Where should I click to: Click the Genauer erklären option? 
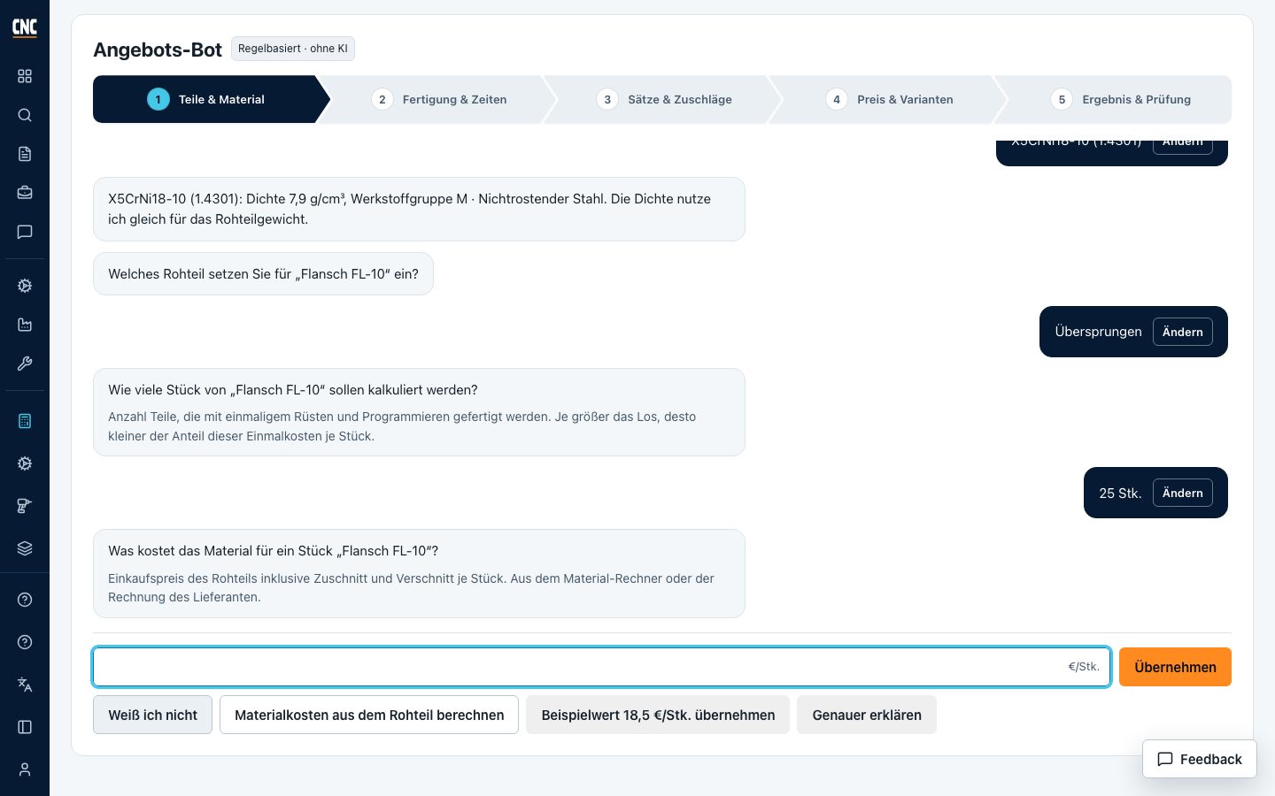coord(867,715)
